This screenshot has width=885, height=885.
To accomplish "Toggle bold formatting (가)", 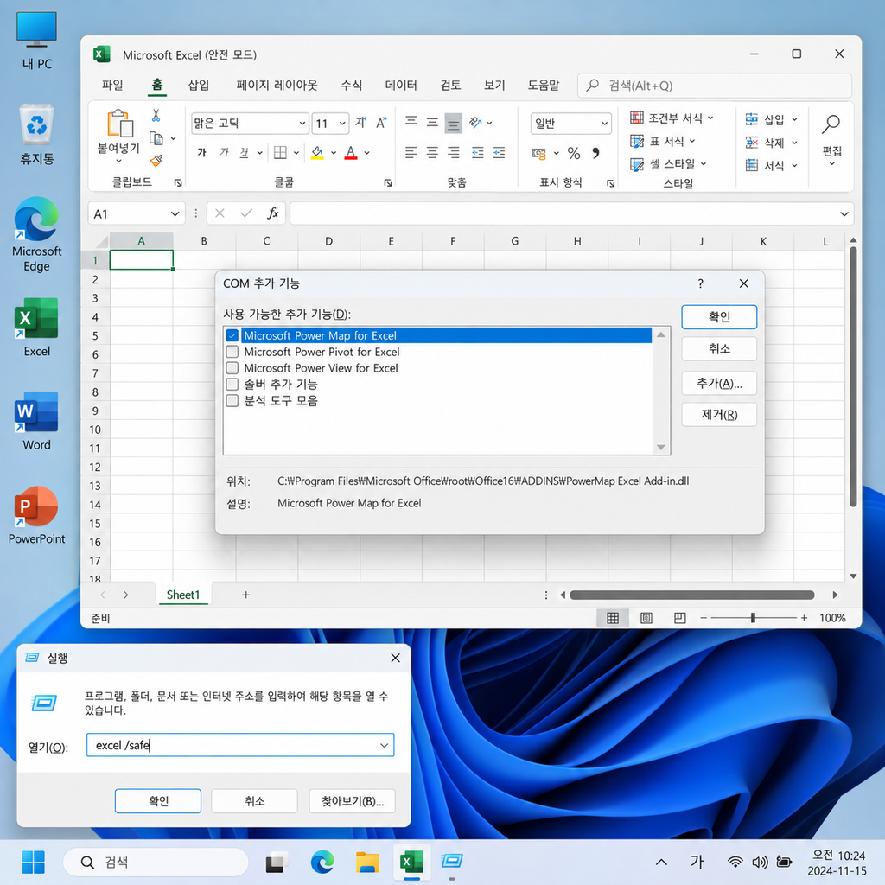I will point(201,152).
